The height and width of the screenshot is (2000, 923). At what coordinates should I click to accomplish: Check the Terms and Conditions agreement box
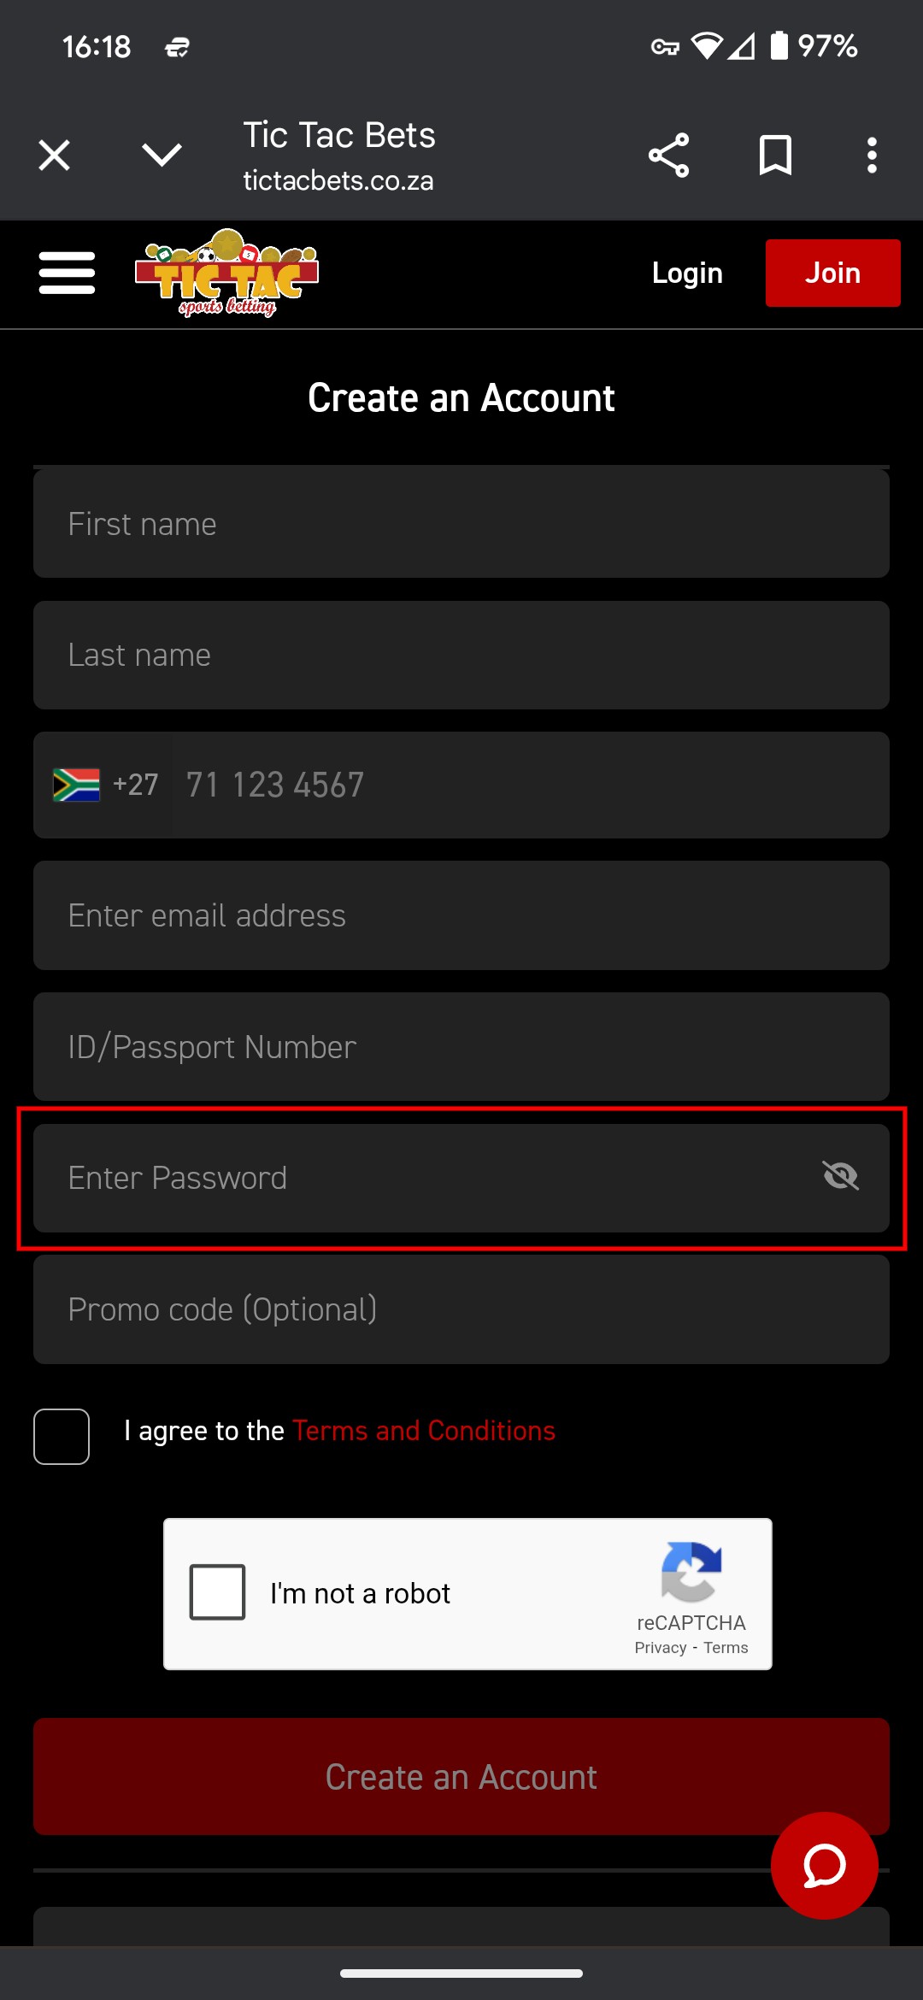62,1437
